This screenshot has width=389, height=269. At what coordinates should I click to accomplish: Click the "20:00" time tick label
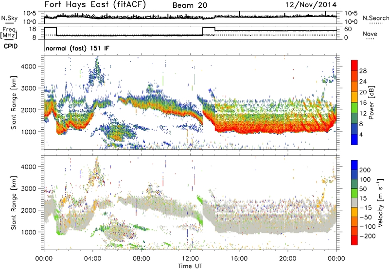tap(287, 259)
